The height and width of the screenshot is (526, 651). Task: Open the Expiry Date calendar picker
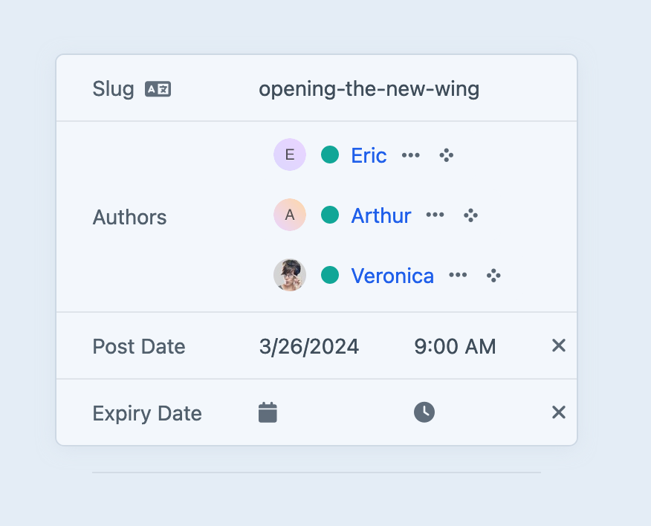pyautogui.click(x=268, y=412)
